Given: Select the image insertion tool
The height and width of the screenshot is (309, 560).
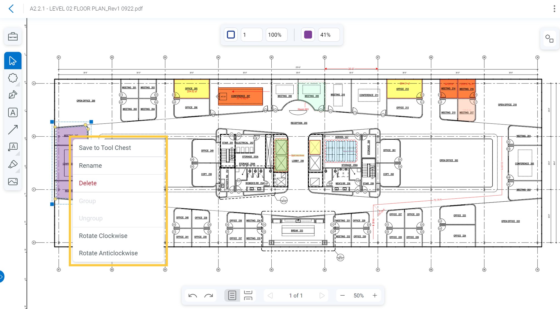Looking at the screenshot, I should 13,181.
